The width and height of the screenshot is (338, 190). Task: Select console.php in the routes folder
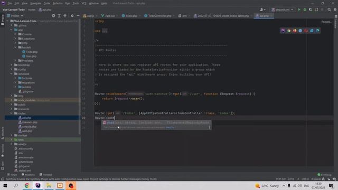(27, 127)
